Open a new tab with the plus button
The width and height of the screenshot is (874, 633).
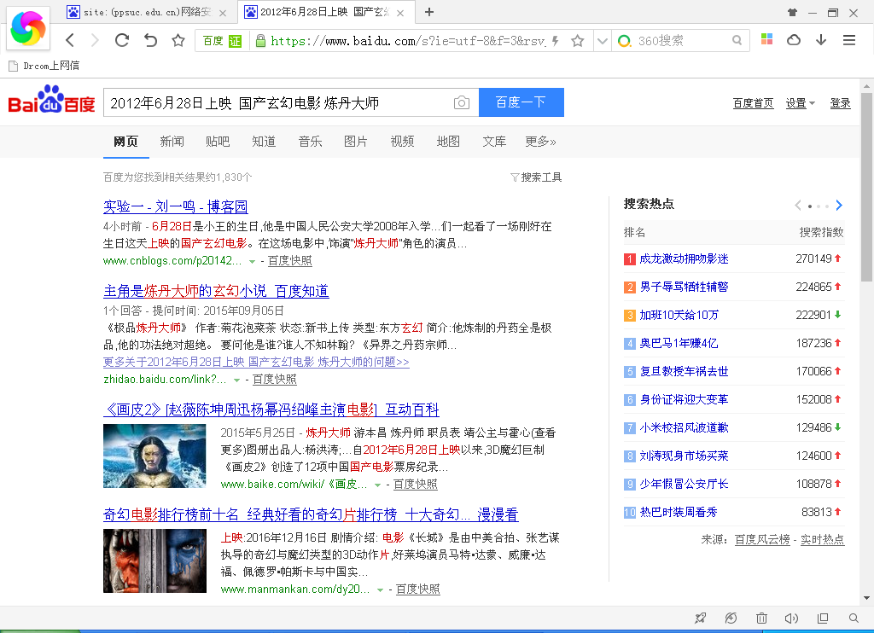[429, 12]
